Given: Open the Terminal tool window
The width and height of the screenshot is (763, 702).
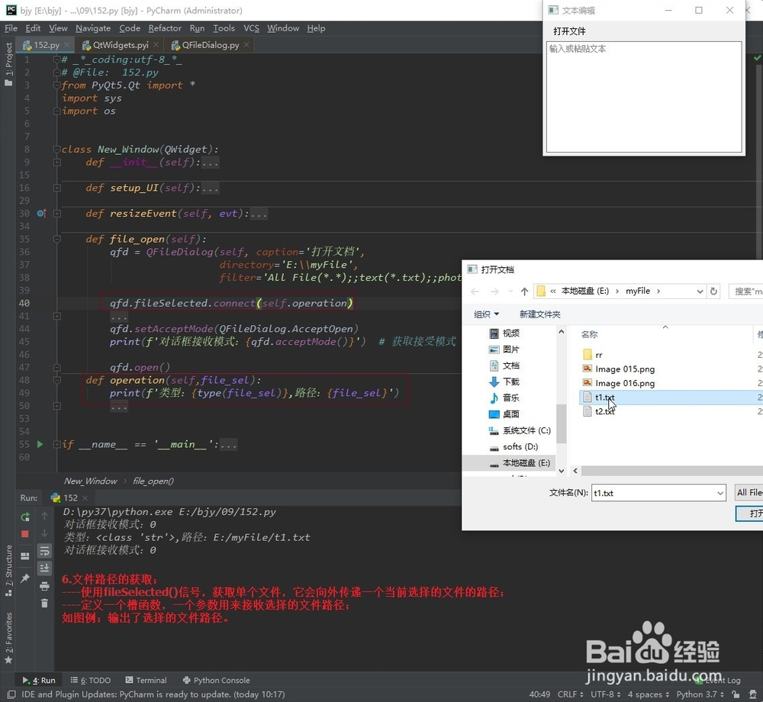Looking at the screenshot, I should click(x=146, y=680).
